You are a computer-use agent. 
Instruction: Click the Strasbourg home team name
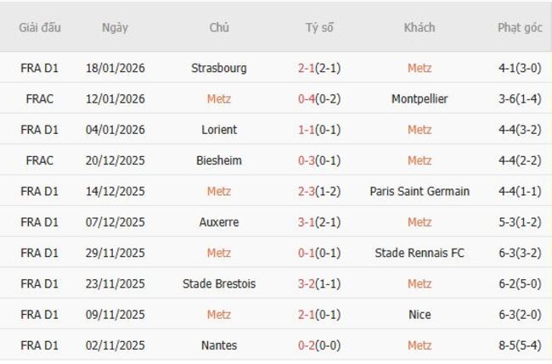219,68
